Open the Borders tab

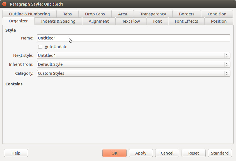[x=187, y=14]
